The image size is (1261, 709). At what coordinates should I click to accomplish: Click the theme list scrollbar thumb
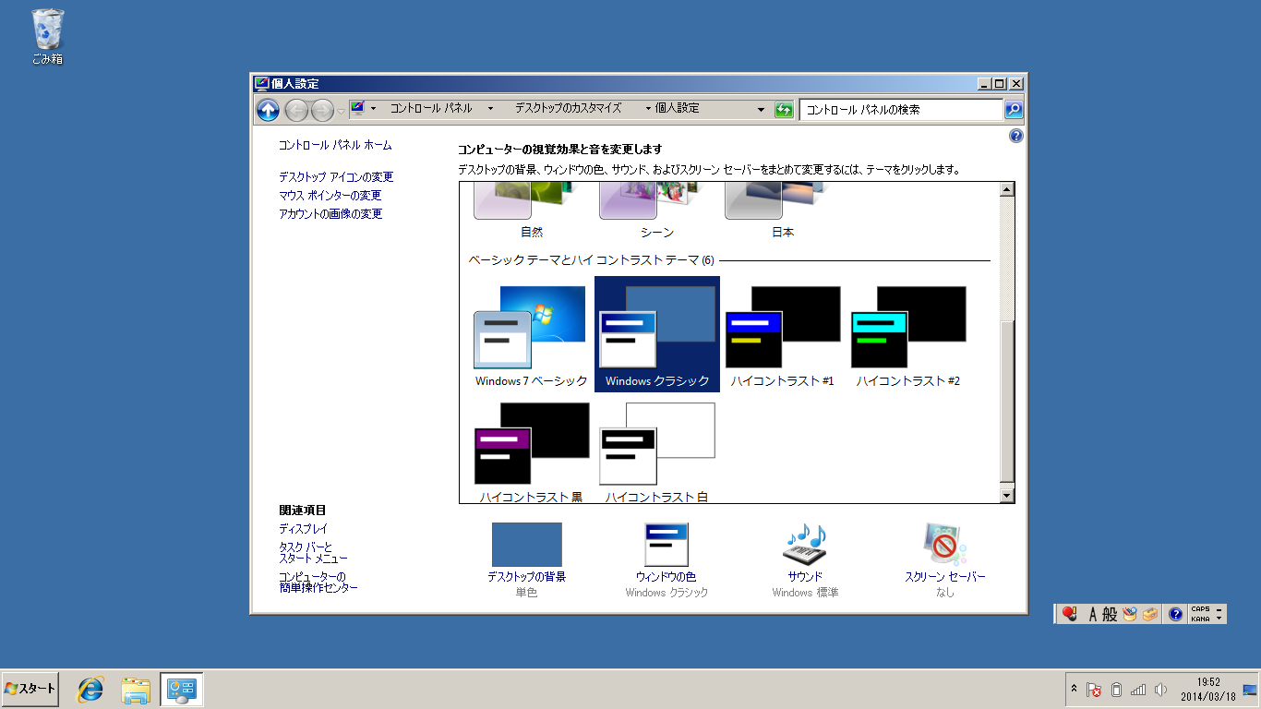1007,402
